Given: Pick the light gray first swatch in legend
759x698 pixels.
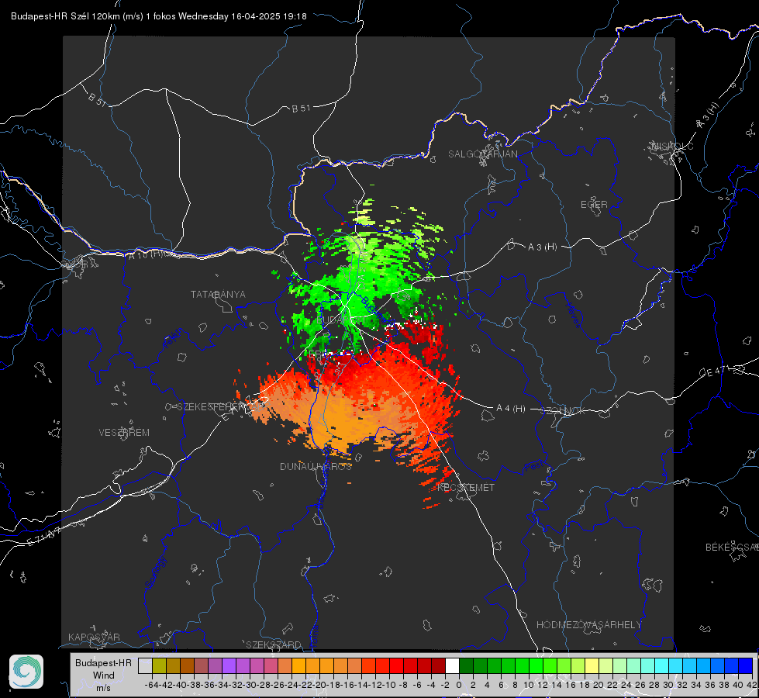Looking at the screenshot, I should point(145,665).
